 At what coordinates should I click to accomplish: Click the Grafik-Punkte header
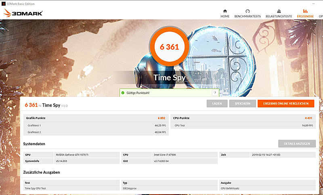[x=36, y=118]
